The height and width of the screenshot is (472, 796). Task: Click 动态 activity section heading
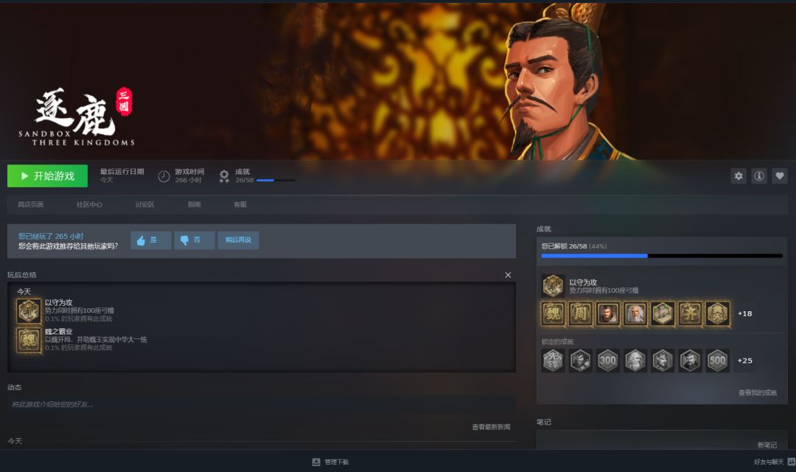click(14, 387)
